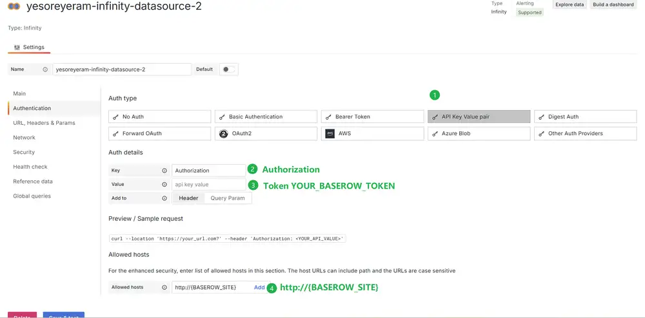Select Other Auth Providers option

586,133
